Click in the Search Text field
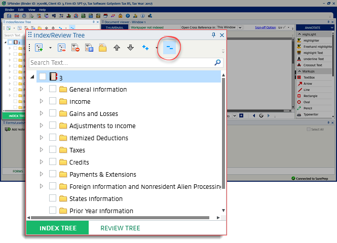The height and width of the screenshot is (243, 337). 121,62
